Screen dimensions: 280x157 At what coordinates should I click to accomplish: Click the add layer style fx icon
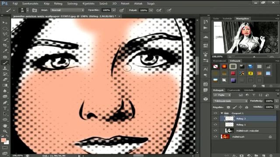(x=234, y=155)
